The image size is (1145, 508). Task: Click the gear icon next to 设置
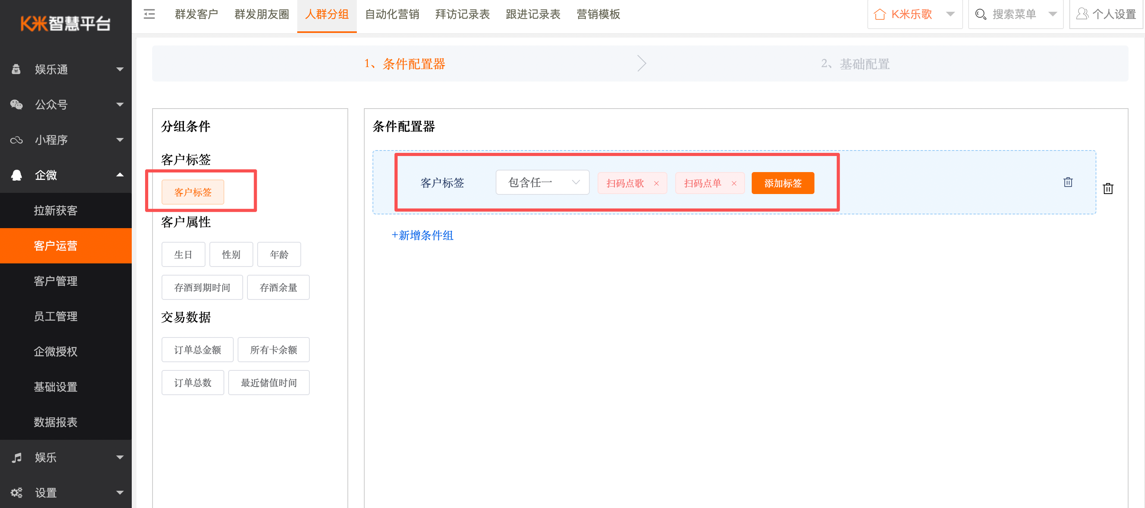click(x=16, y=492)
